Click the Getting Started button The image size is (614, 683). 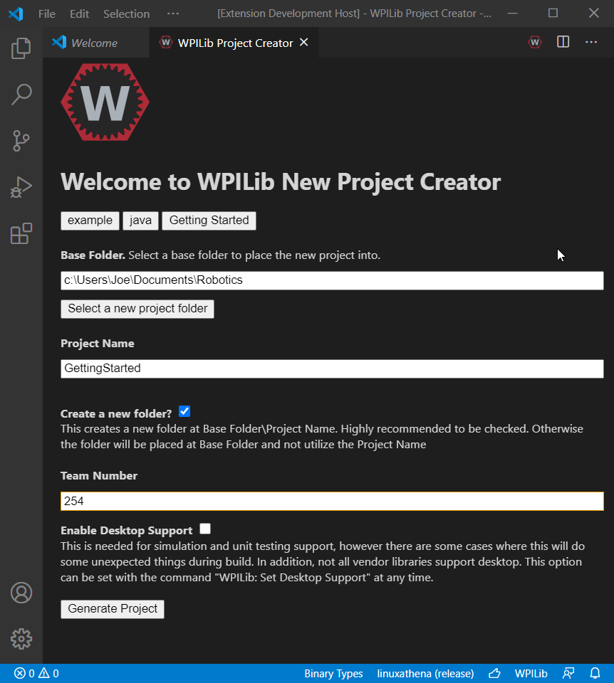pyautogui.click(x=209, y=221)
